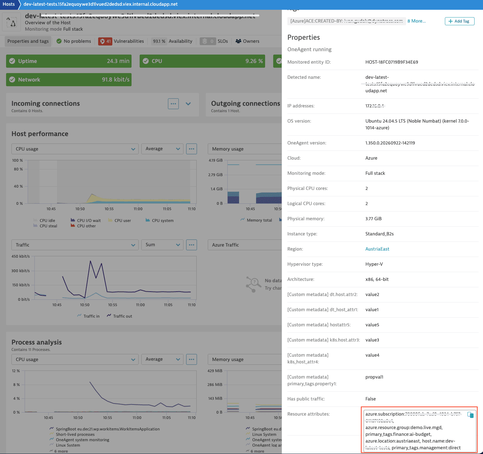
Task: Toggle the CPU idle legend series
Action: coord(44,221)
